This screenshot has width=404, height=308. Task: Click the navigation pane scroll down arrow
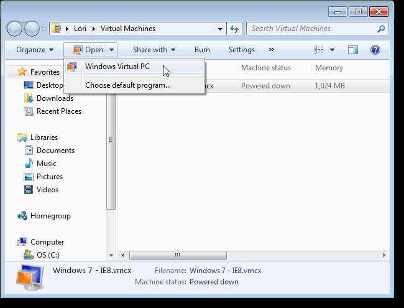(111, 256)
